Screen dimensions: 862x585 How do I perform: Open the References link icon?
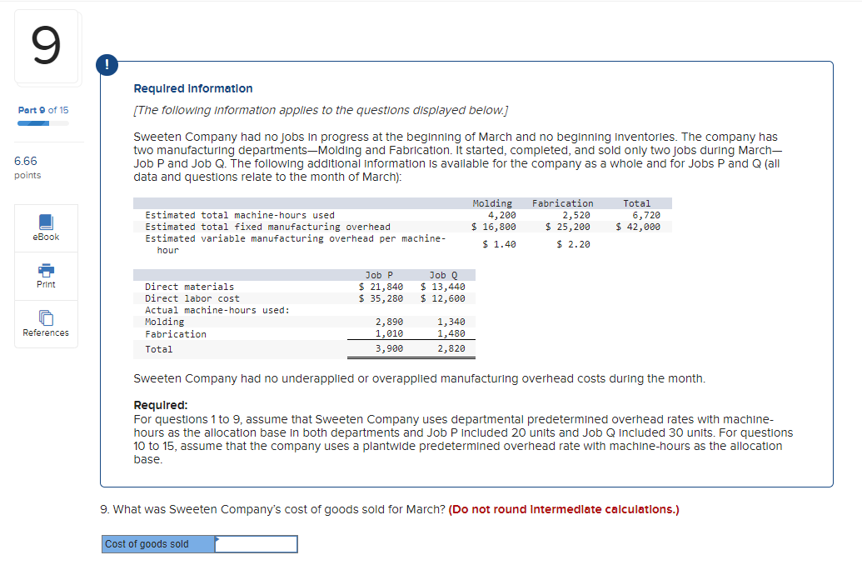click(x=46, y=317)
